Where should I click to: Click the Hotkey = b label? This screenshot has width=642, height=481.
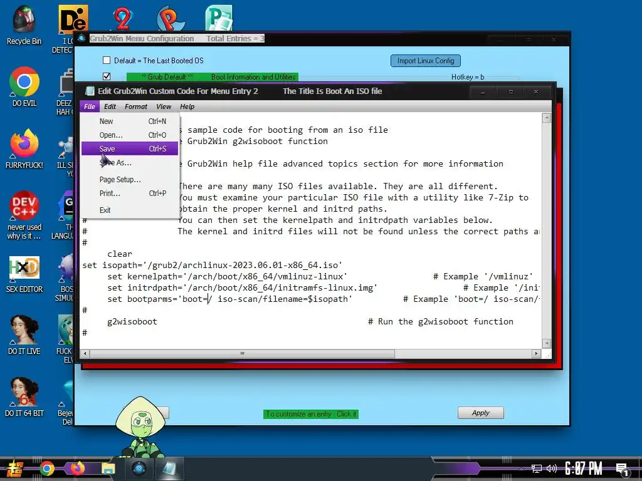click(x=468, y=77)
